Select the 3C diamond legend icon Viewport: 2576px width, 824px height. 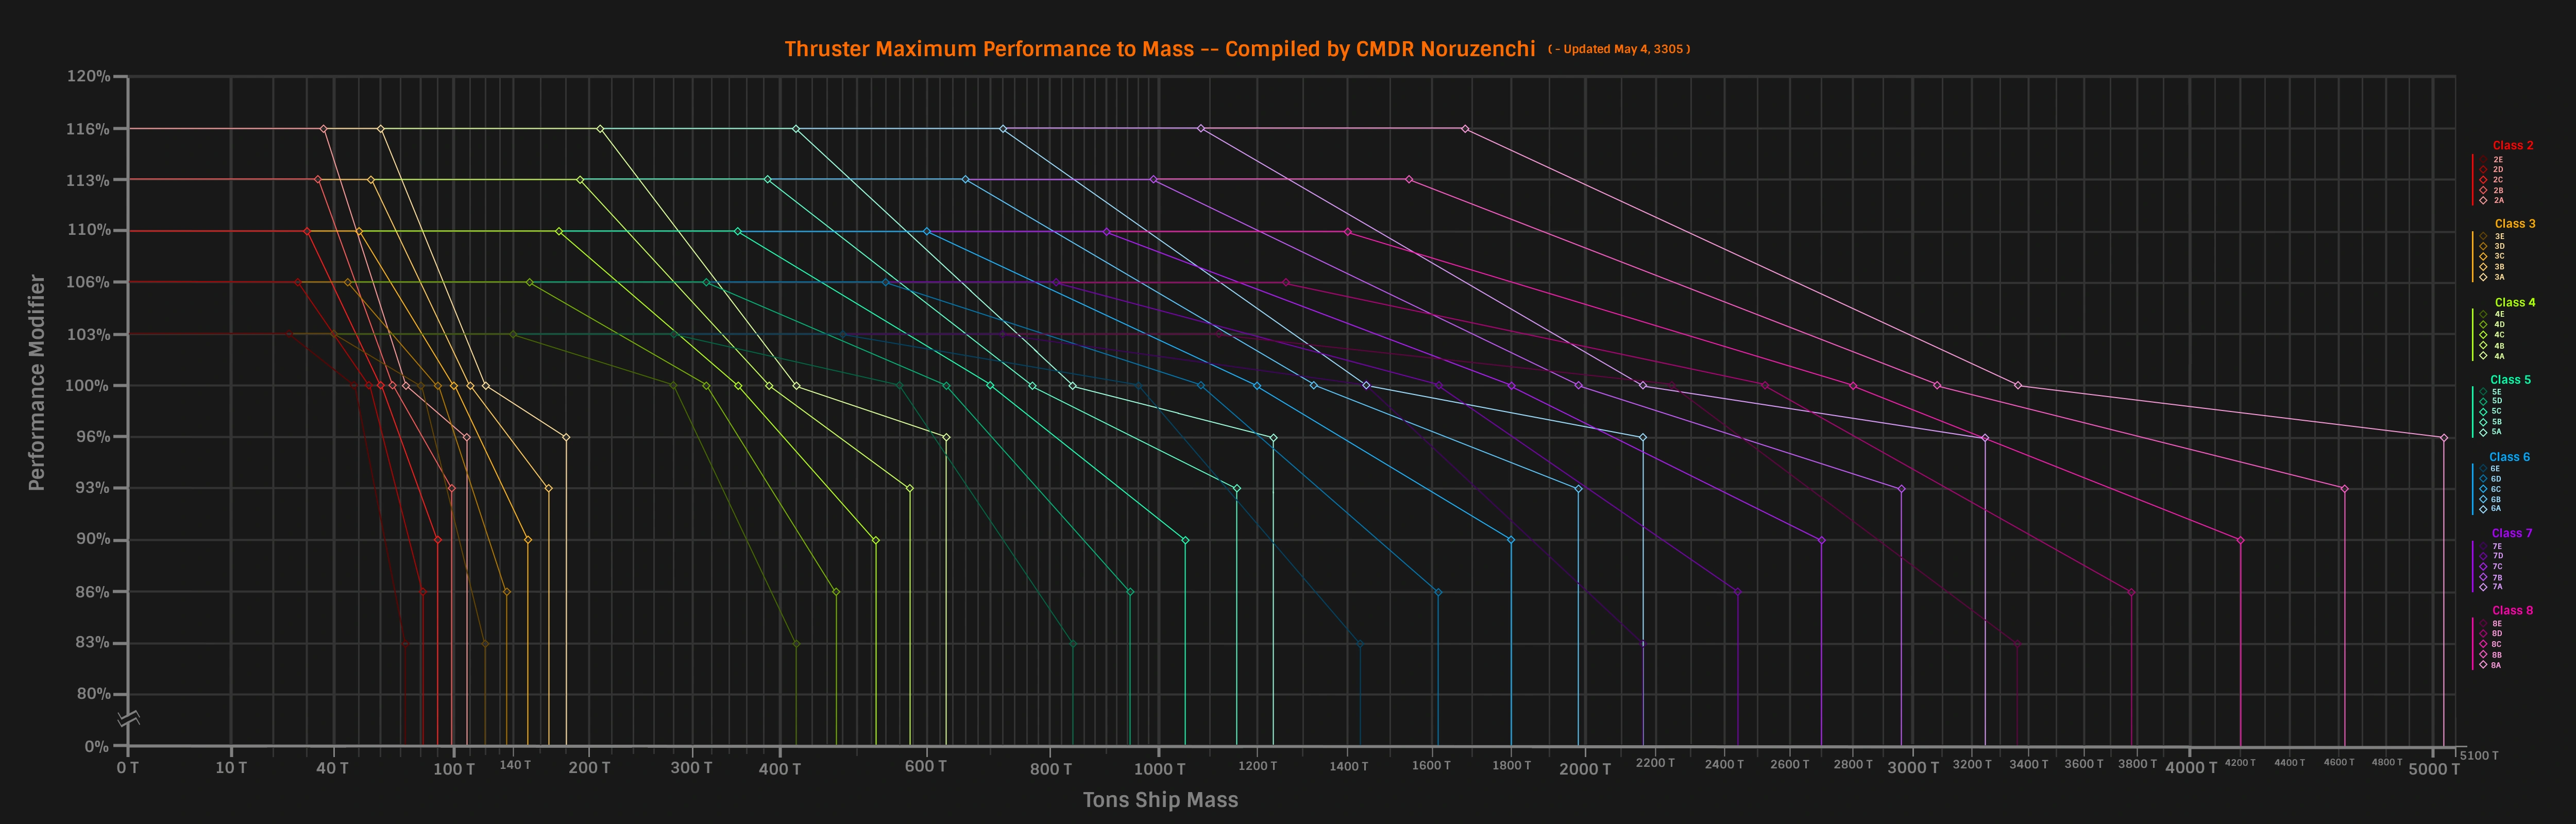pos(2483,257)
